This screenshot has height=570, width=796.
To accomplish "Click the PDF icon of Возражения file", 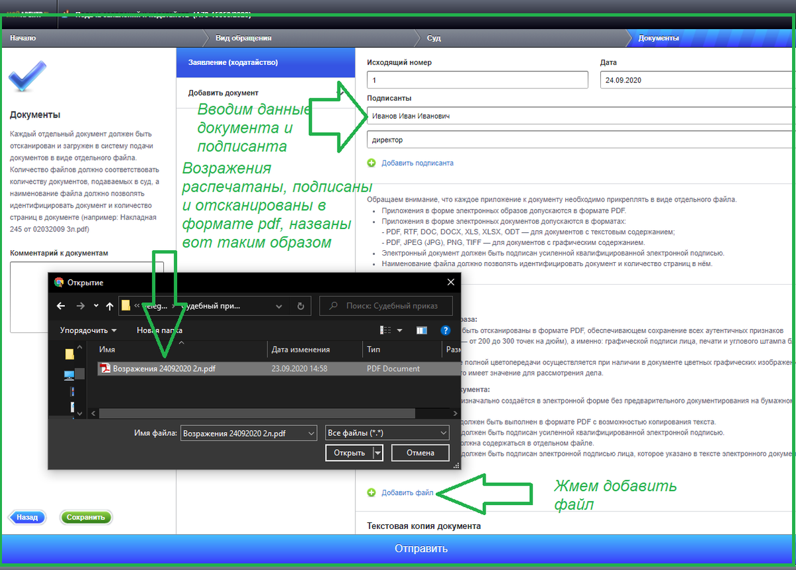I will click(105, 368).
